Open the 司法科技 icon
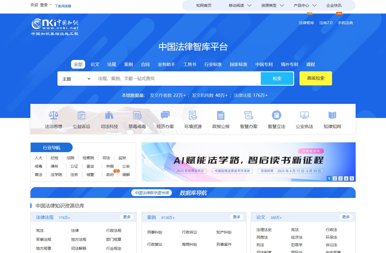The height and width of the screenshot is (253, 386). point(109,115)
